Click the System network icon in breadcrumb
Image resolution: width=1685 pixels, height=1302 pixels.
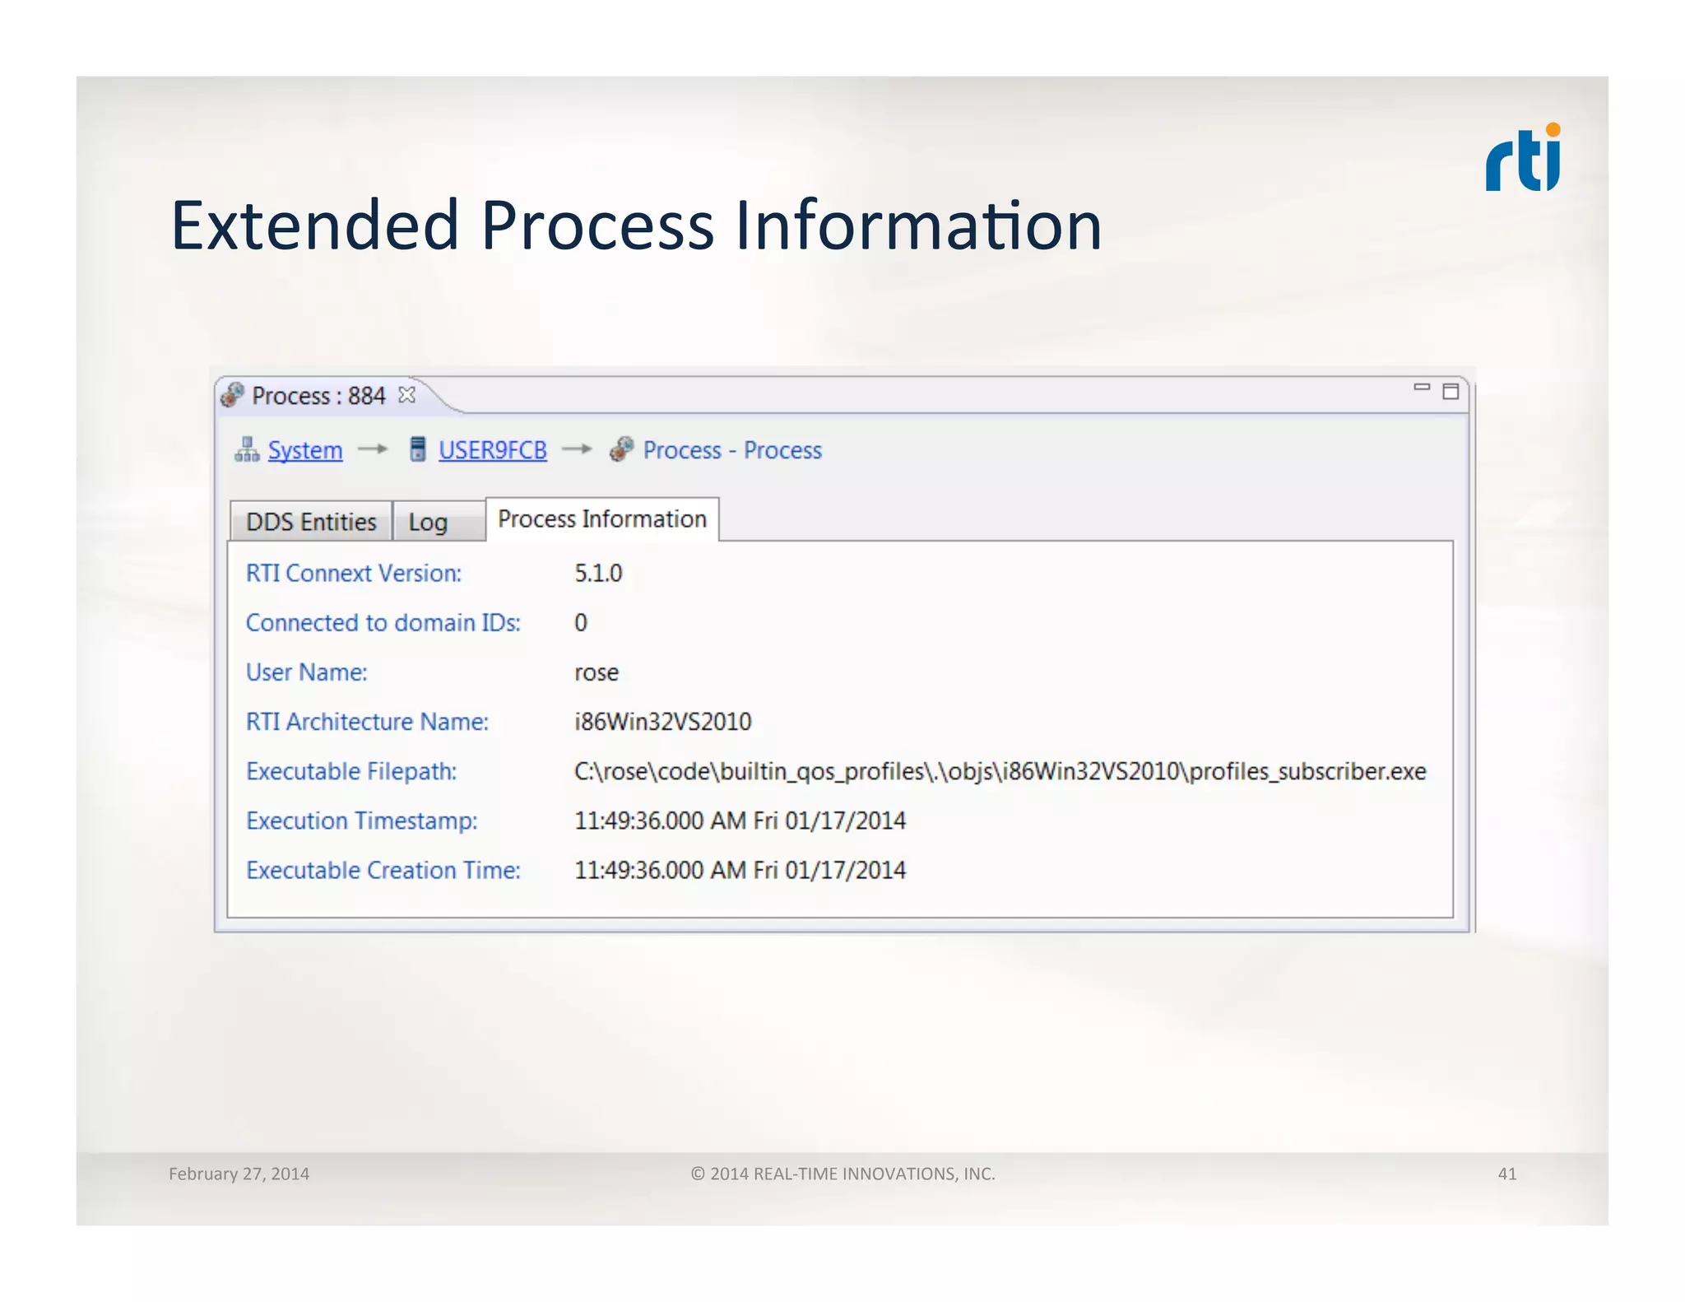(x=247, y=449)
